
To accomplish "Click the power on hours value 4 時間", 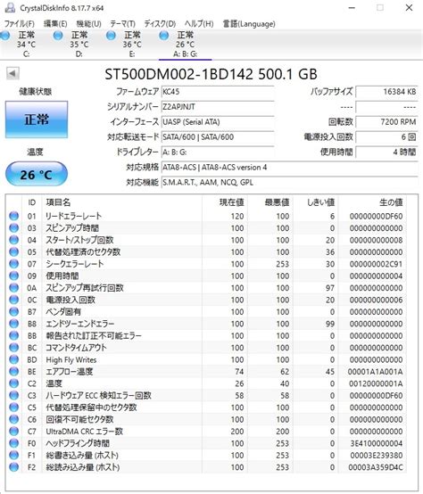I will pyautogui.click(x=386, y=152).
